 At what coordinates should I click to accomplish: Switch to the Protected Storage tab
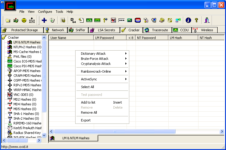(22, 30)
